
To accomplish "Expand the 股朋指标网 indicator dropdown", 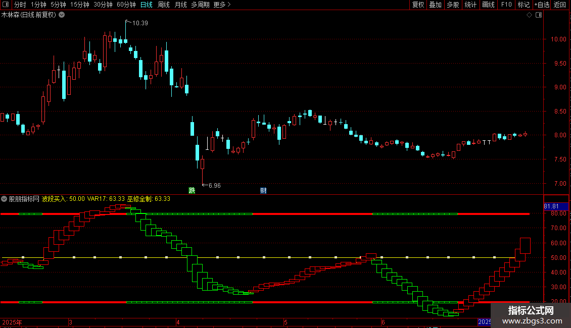I will pos(4,199).
